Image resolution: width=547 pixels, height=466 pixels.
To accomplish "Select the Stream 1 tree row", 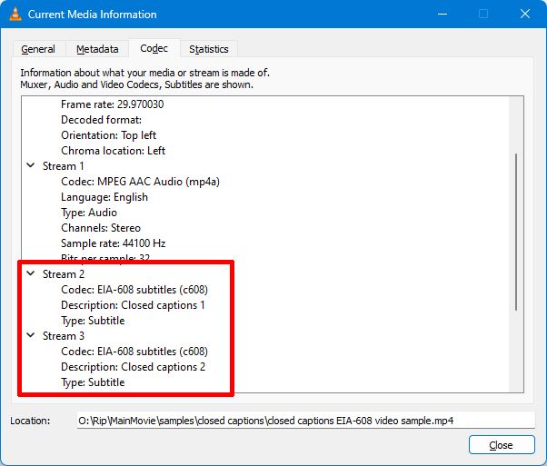I will click(x=63, y=166).
